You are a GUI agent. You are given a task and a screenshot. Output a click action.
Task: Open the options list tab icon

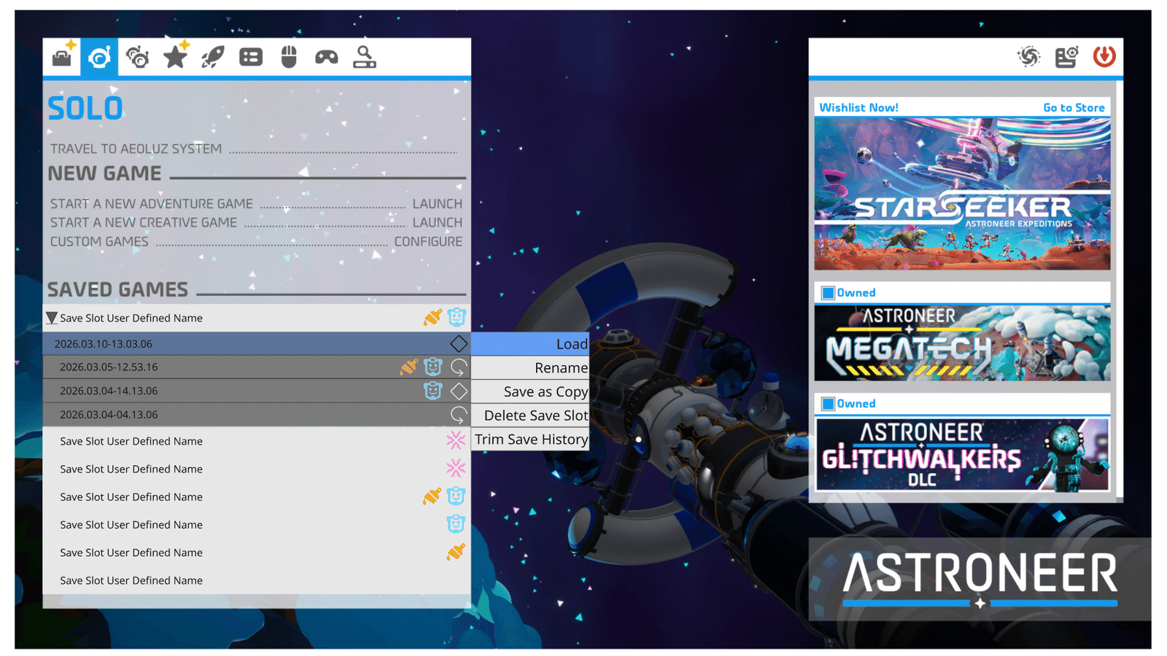tap(251, 57)
